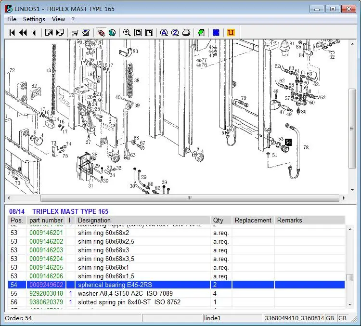361x326 pixels.
Task: Click the printer icon
Action: 186,33
